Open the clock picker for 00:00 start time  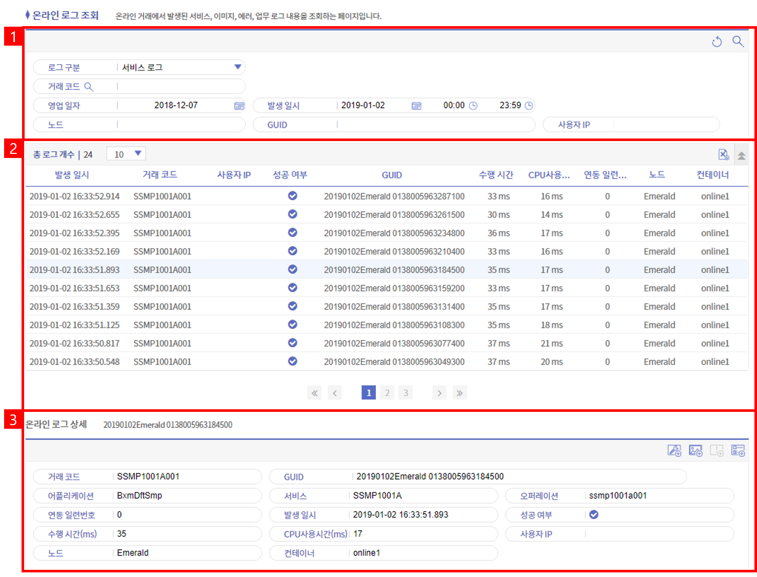click(x=473, y=106)
